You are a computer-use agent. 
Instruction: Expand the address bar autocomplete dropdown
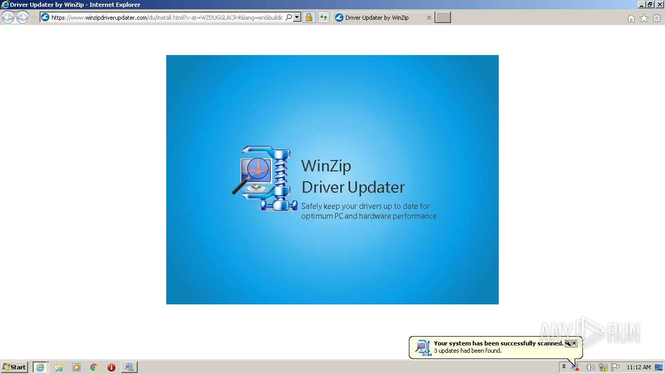click(x=297, y=18)
